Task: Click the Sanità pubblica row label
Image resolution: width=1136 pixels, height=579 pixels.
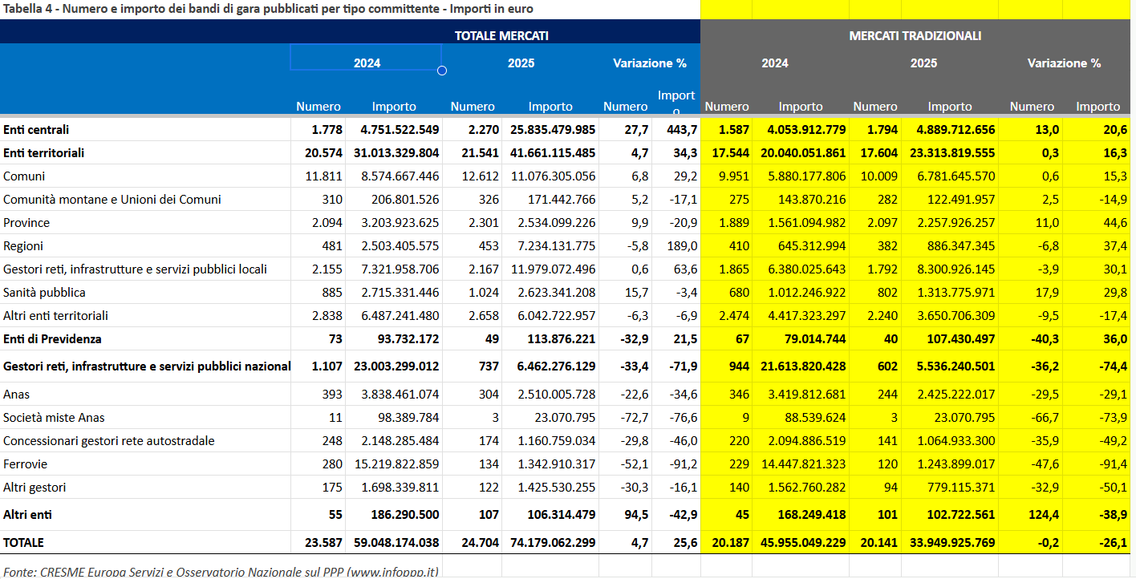Action: click(x=44, y=293)
